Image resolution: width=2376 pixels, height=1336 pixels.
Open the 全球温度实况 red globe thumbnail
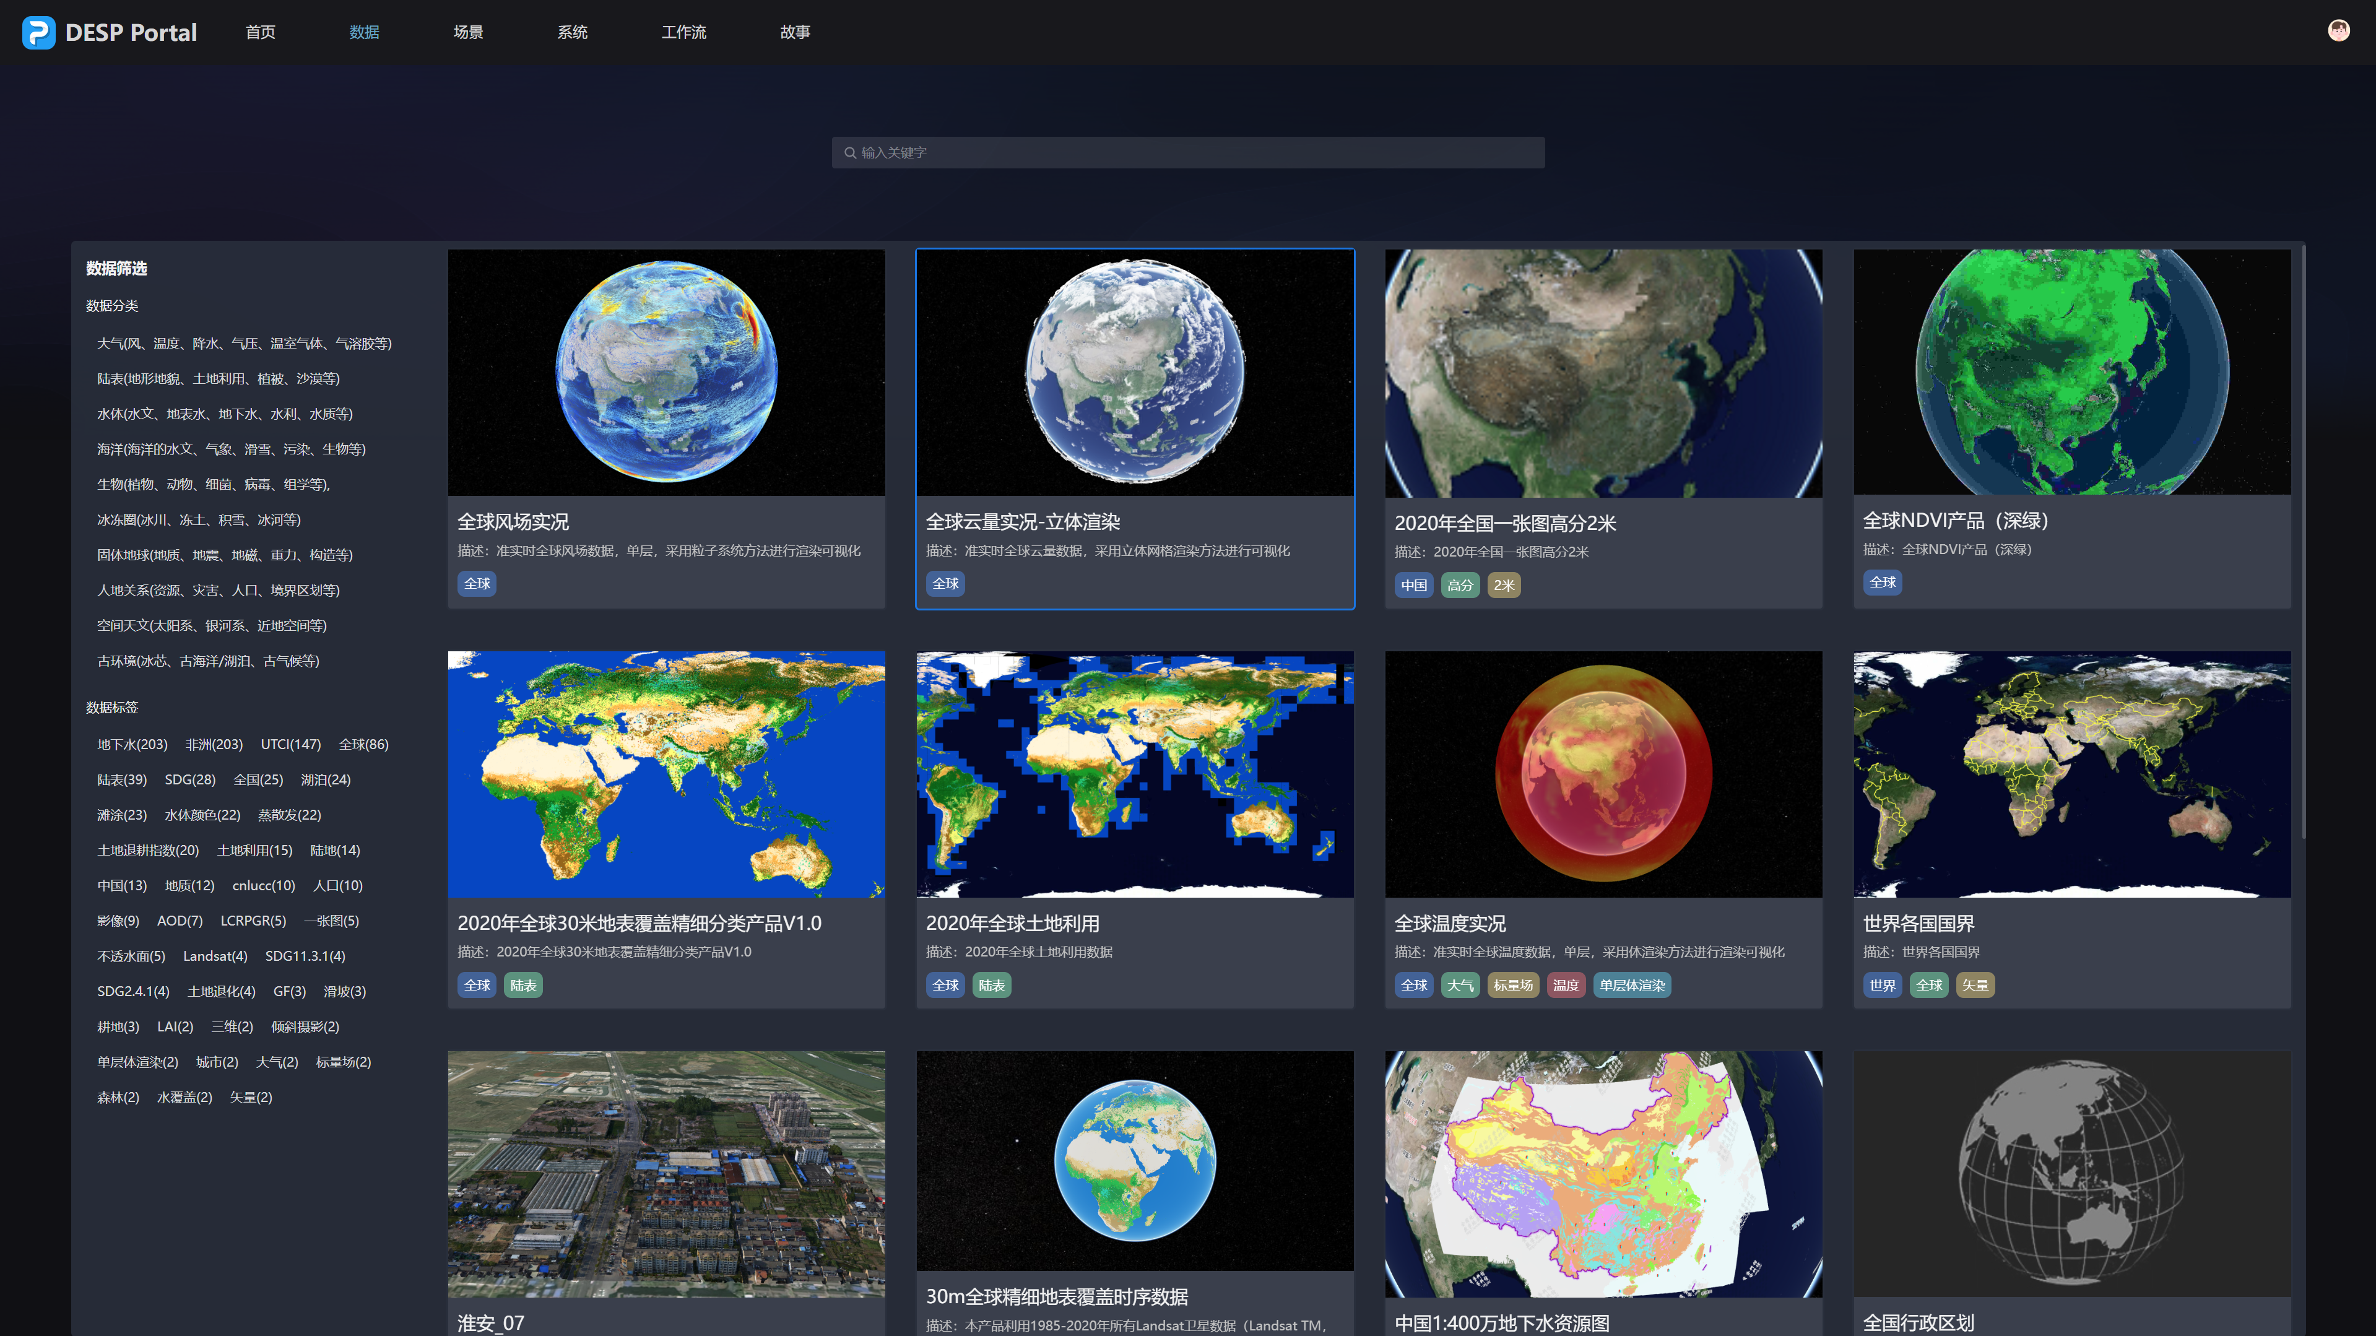click(x=1603, y=774)
